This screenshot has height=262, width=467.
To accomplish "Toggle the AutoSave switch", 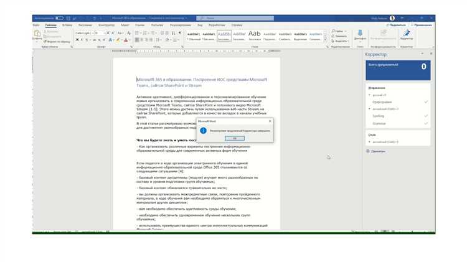I will [59, 18].
